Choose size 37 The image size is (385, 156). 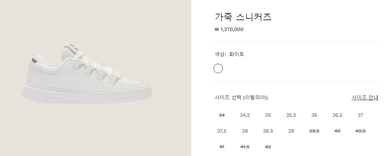tap(360, 115)
